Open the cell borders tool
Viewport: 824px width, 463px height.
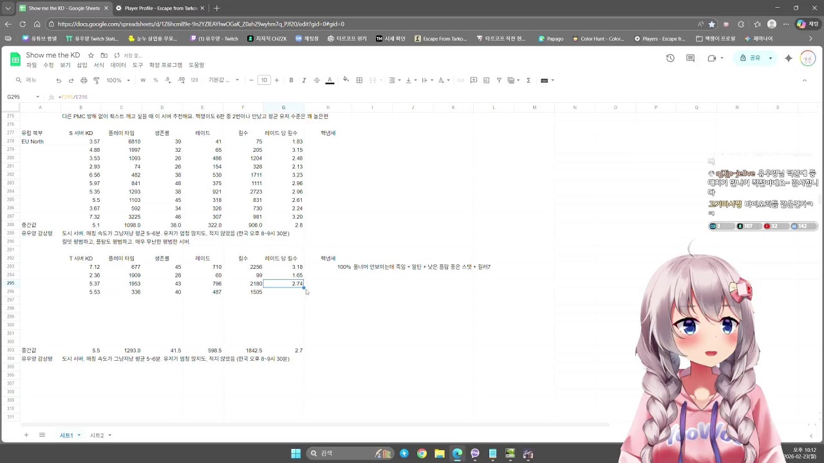pyautogui.click(x=359, y=80)
